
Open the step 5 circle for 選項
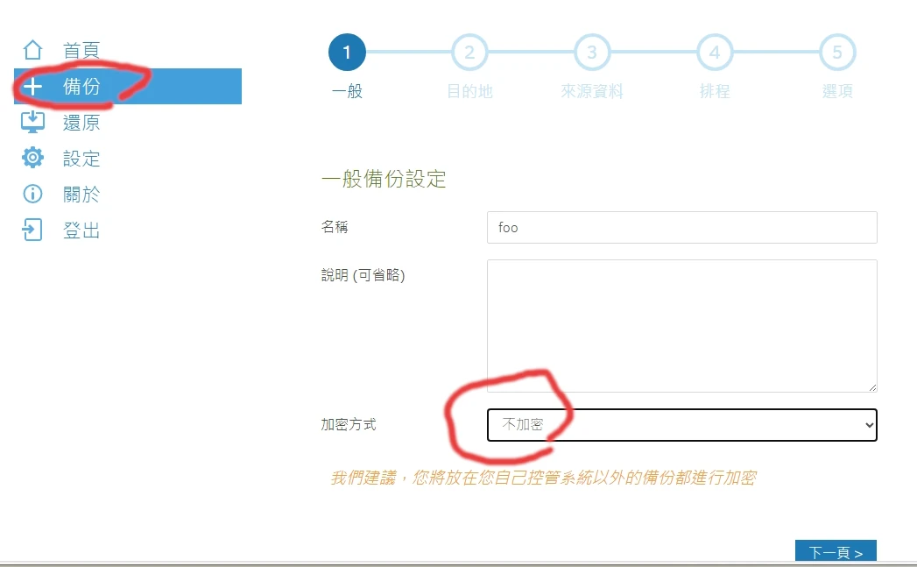837,53
